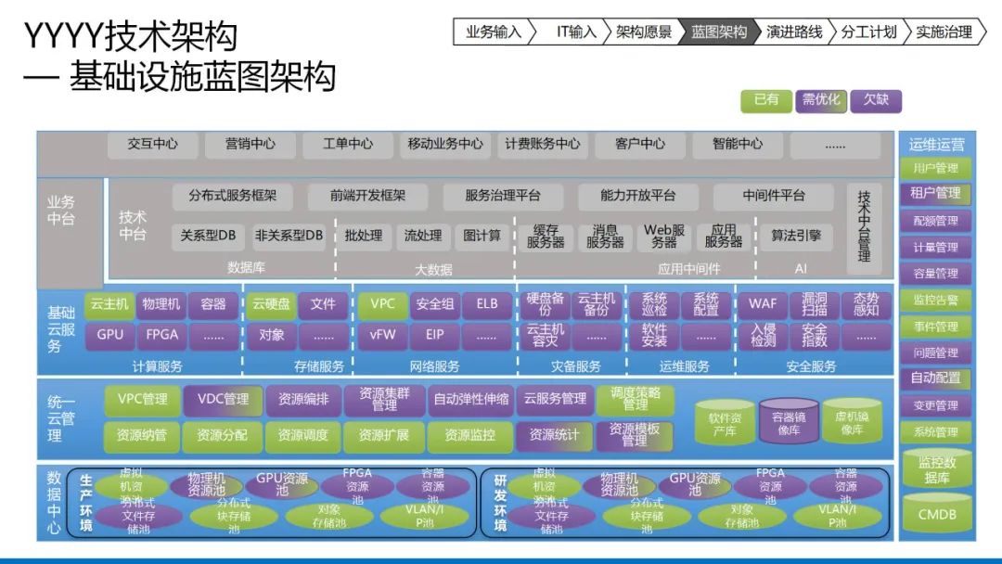The image size is (1002, 564).
Task: Select the 监控数据库 monitoring database icon
Action: click(x=936, y=470)
